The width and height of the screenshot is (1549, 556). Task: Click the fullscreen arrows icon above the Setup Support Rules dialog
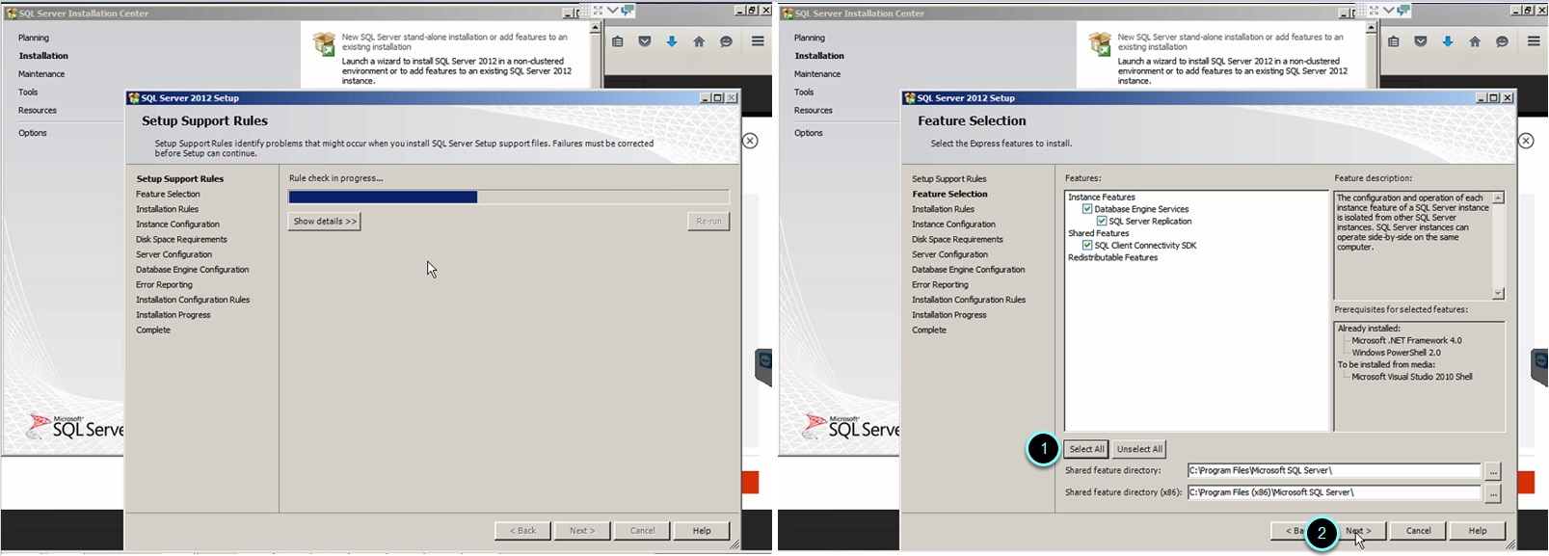pyautogui.click(x=598, y=11)
